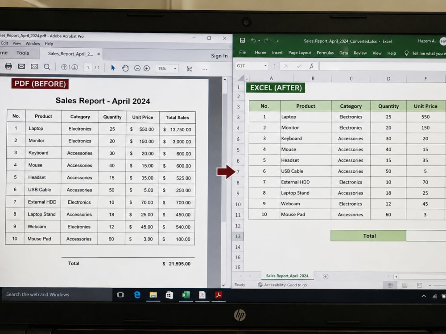Image resolution: width=446 pixels, height=334 pixels.
Task: Open the Page Layout ribbon tab
Action: tap(300, 53)
